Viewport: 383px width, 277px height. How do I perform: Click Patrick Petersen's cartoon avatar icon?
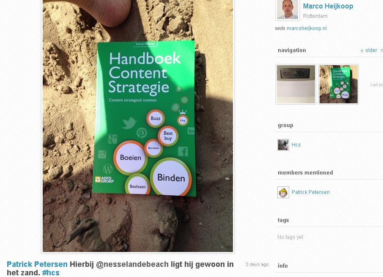click(x=283, y=192)
